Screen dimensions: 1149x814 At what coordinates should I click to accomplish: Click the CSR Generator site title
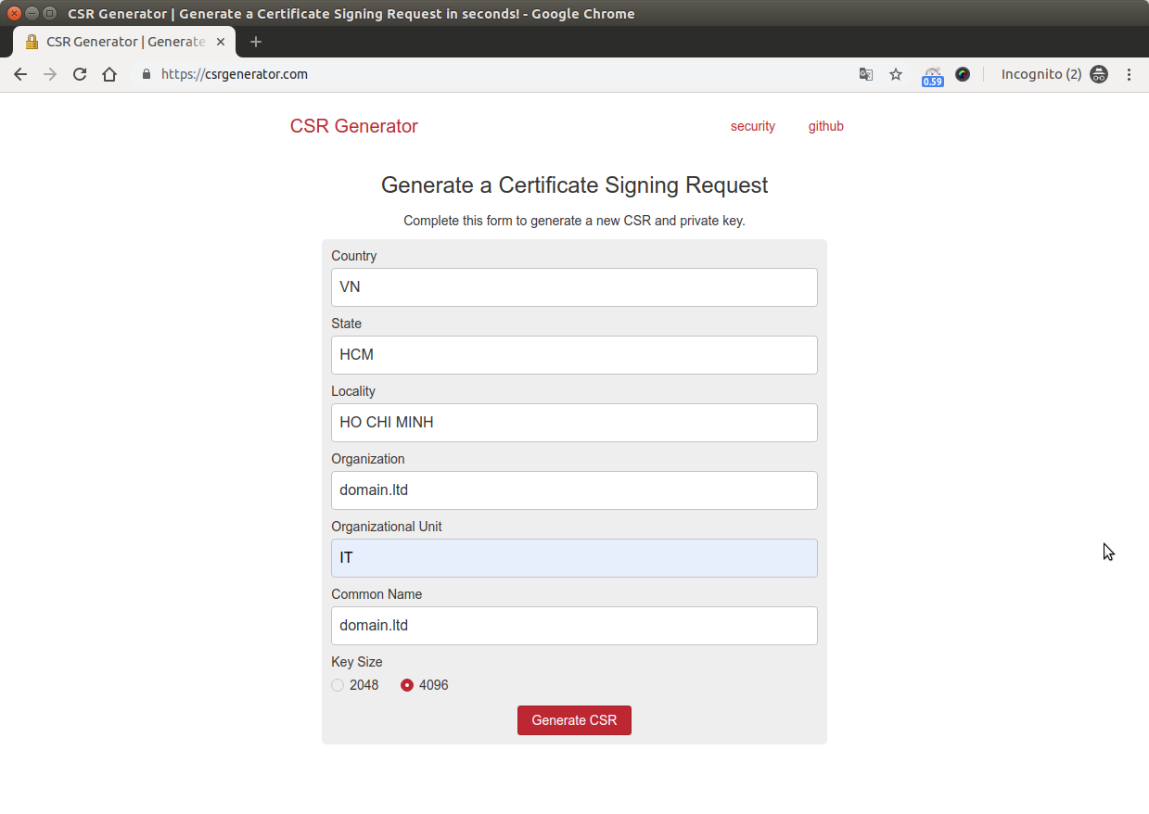tap(353, 126)
